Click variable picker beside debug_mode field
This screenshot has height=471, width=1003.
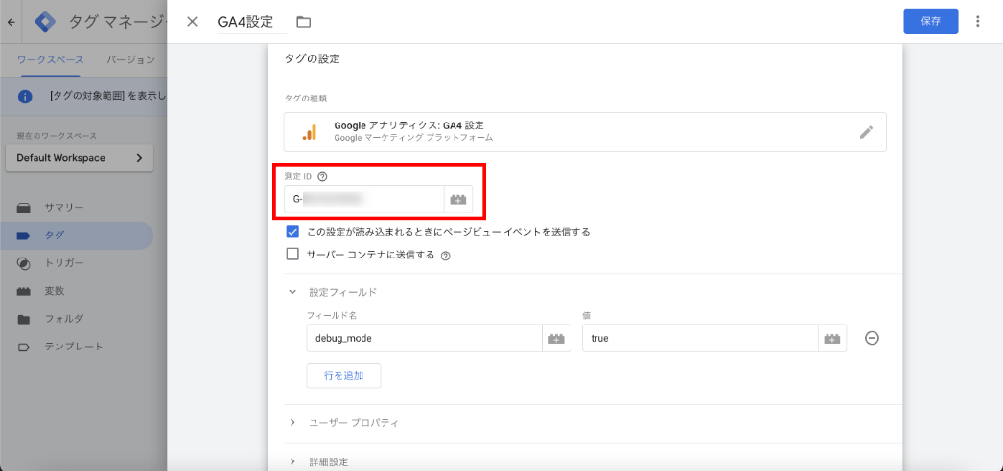(556, 338)
